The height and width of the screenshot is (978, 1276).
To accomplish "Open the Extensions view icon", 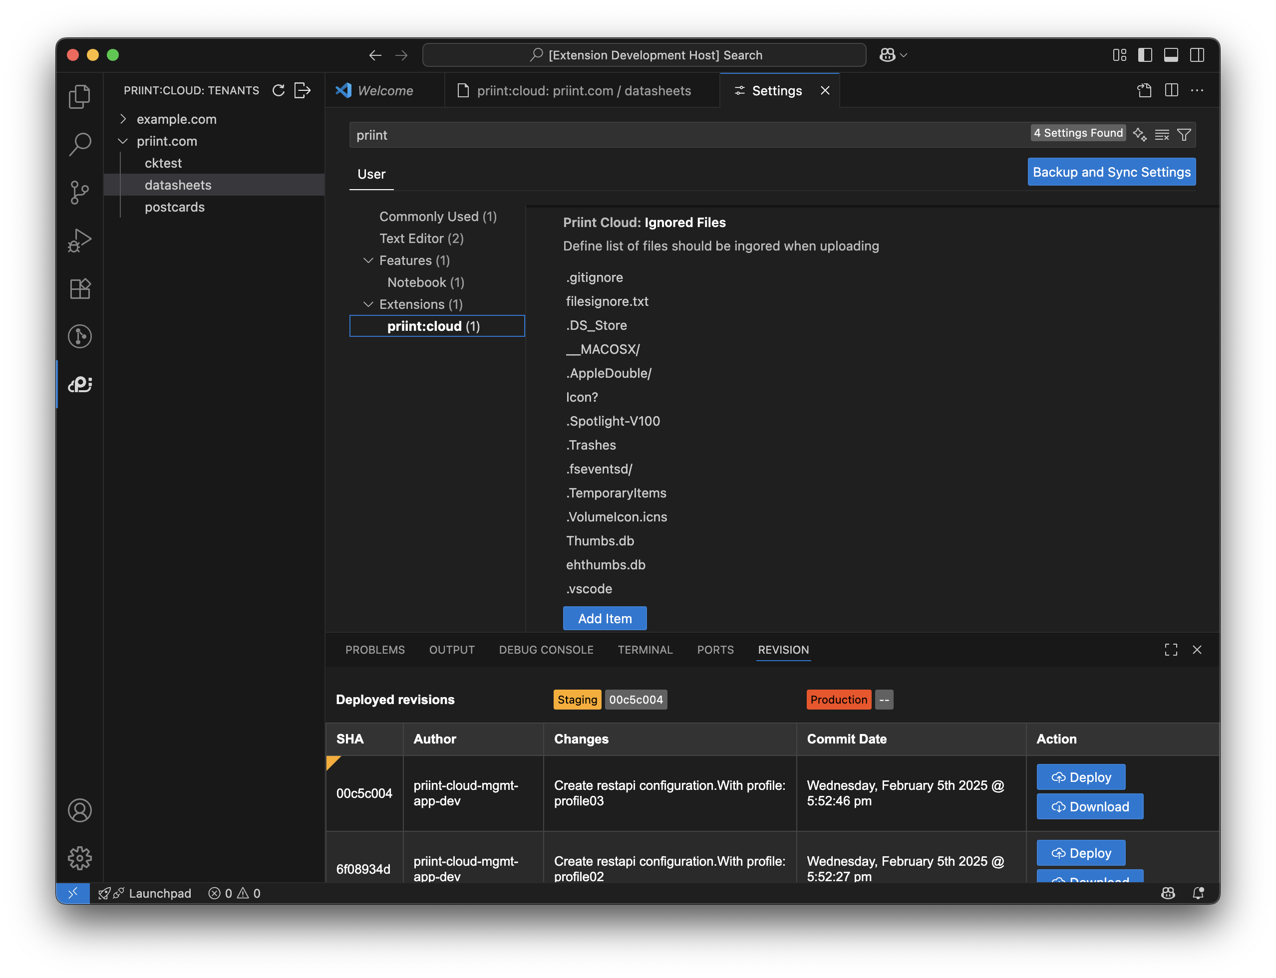I will (x=80, y=288).
